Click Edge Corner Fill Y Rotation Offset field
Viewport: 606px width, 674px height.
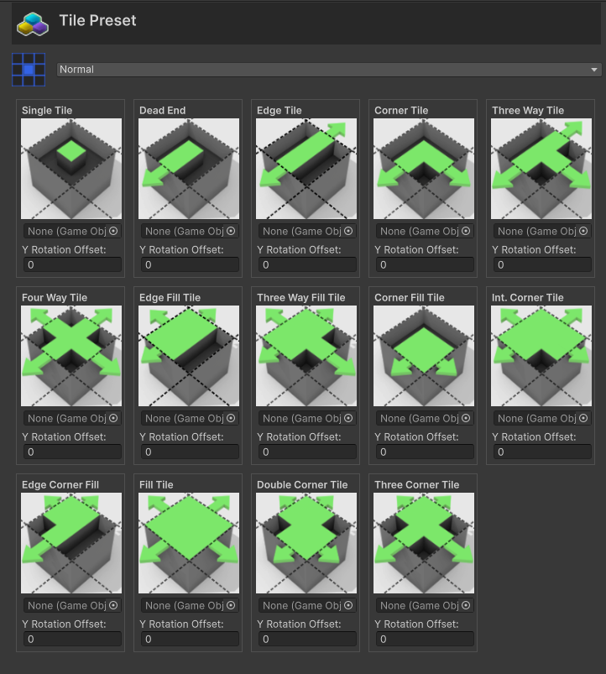tap(72, 640)
